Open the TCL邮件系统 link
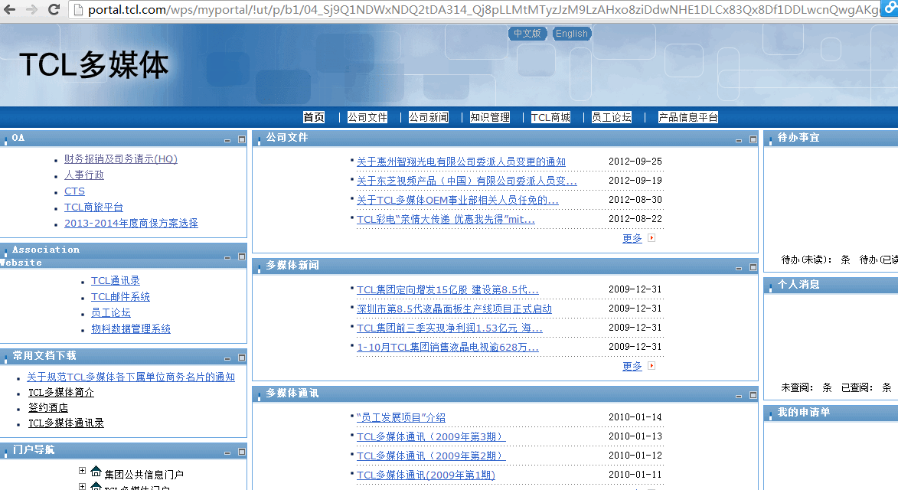Viewport: 898px width, 490px height. click(x=120, y=296)
